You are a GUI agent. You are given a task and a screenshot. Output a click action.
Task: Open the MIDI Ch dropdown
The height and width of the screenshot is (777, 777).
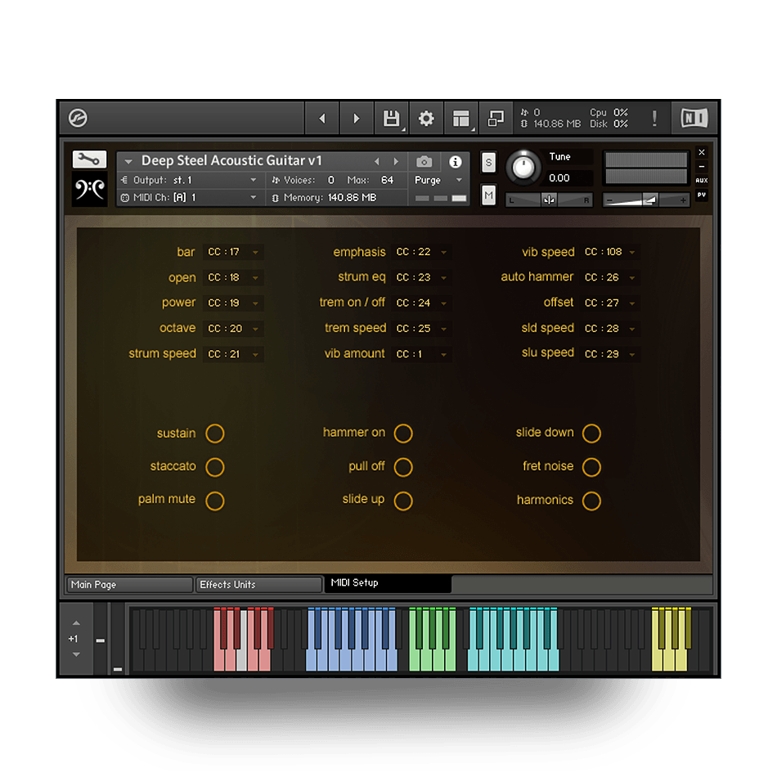189,198
